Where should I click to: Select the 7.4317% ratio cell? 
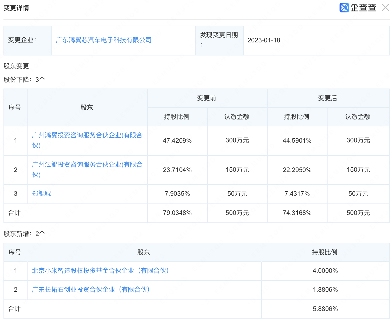click(297, 194)
